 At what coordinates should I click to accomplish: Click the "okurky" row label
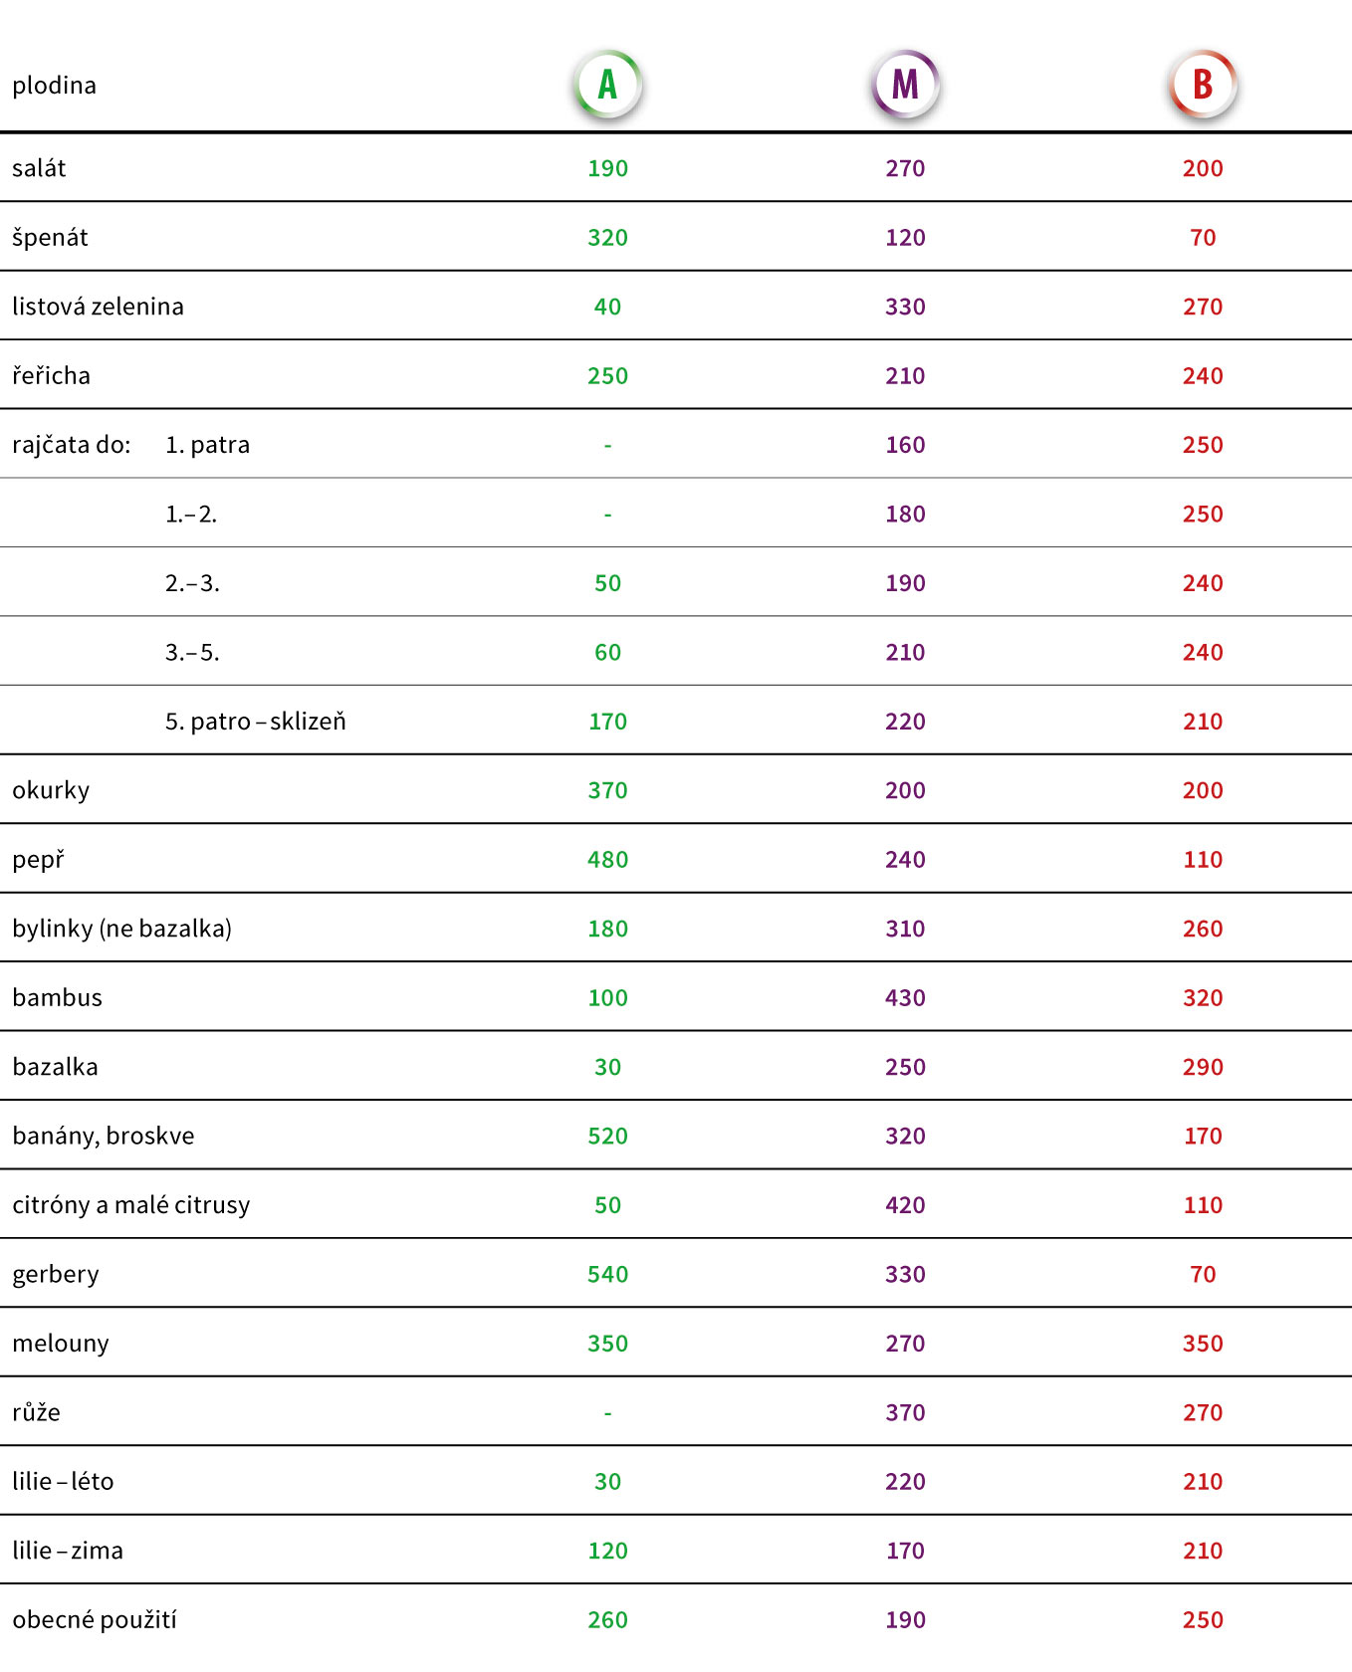coord(51,790)
